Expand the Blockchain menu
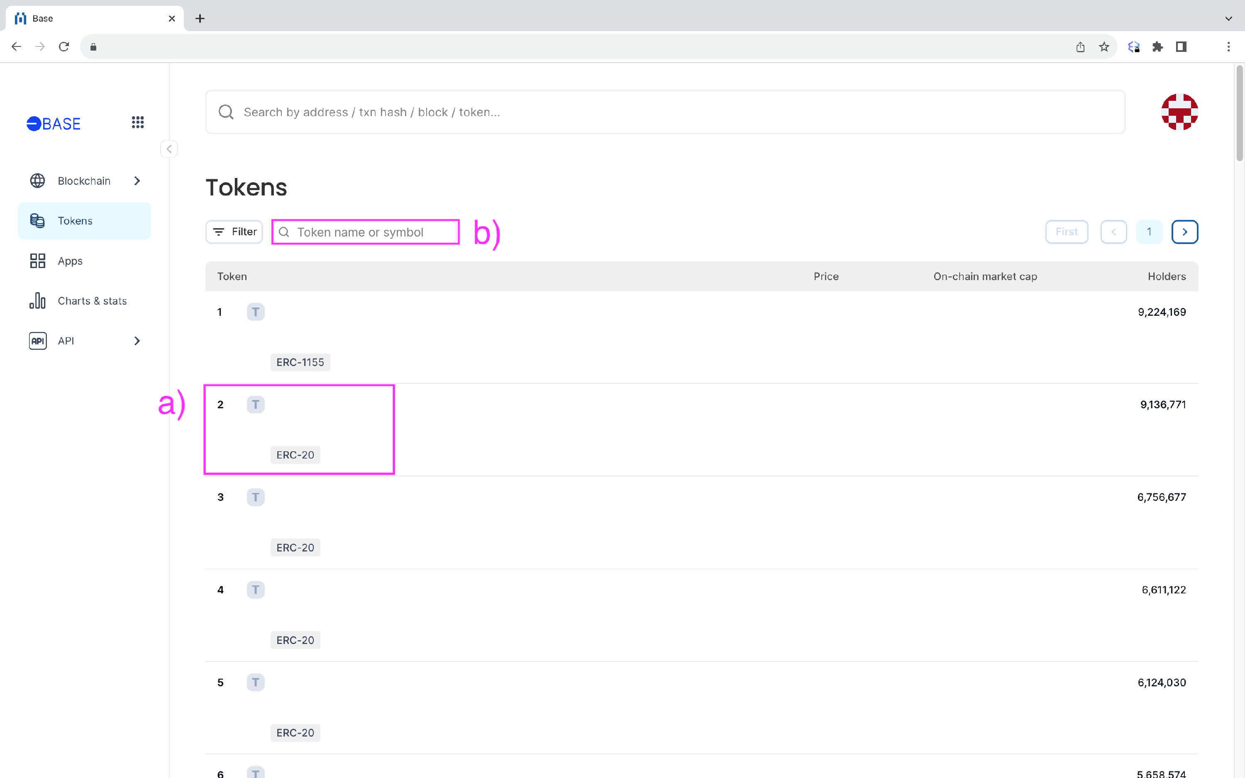Viewport: 1245px width, 778px height. click(84, 181)
